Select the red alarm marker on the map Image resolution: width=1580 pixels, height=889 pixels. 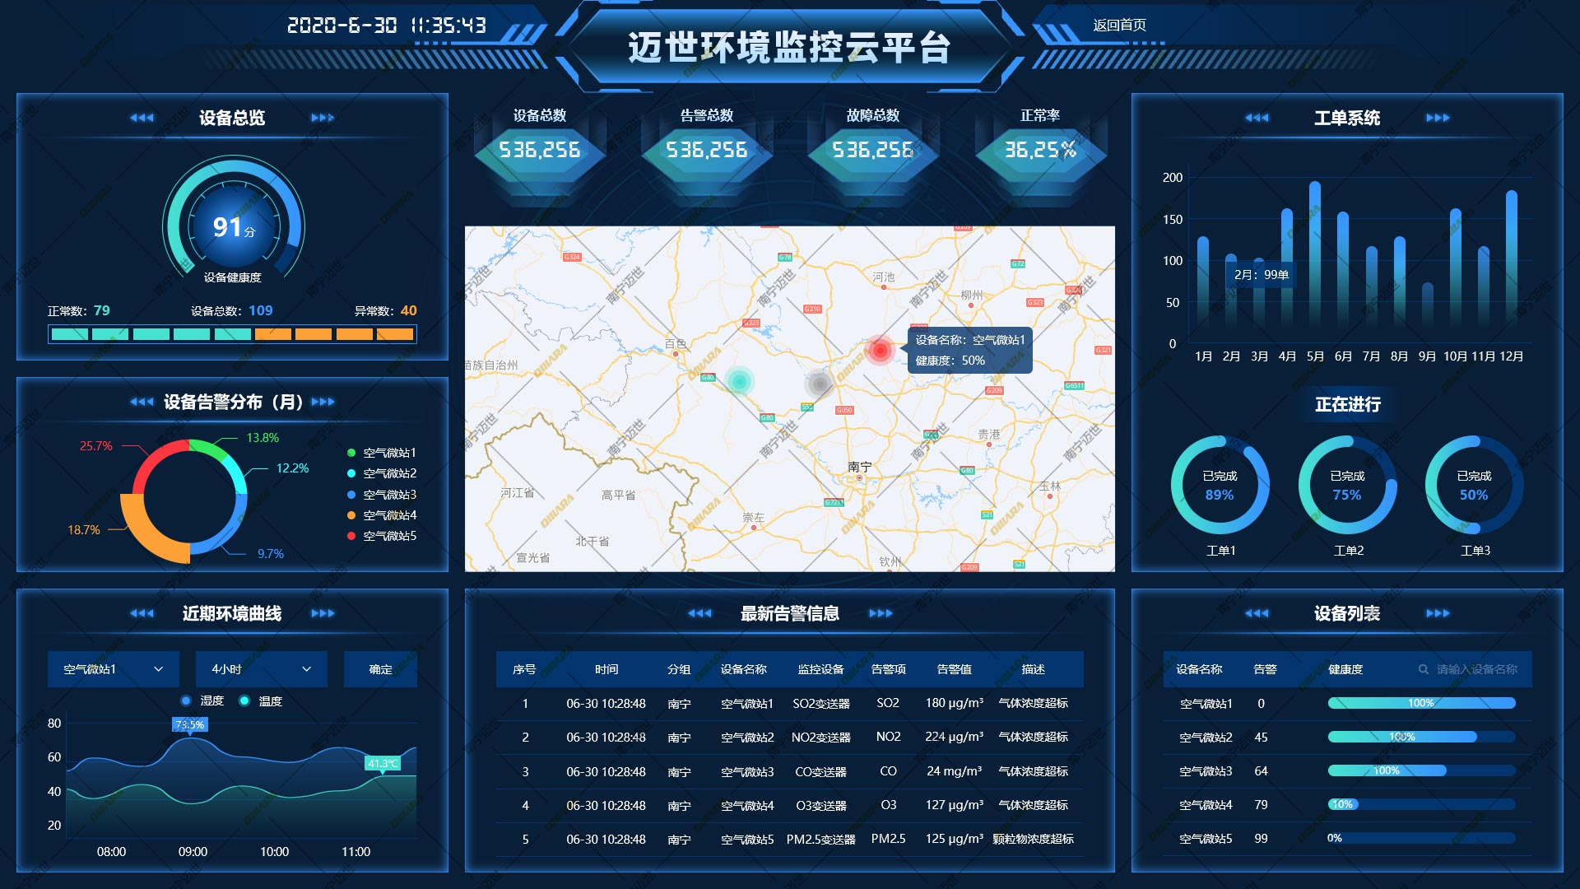tap(880, 350)
